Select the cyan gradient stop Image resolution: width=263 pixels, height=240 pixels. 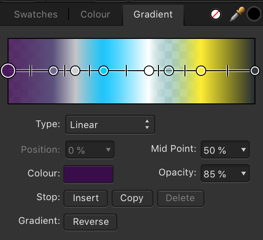(104, 71)
